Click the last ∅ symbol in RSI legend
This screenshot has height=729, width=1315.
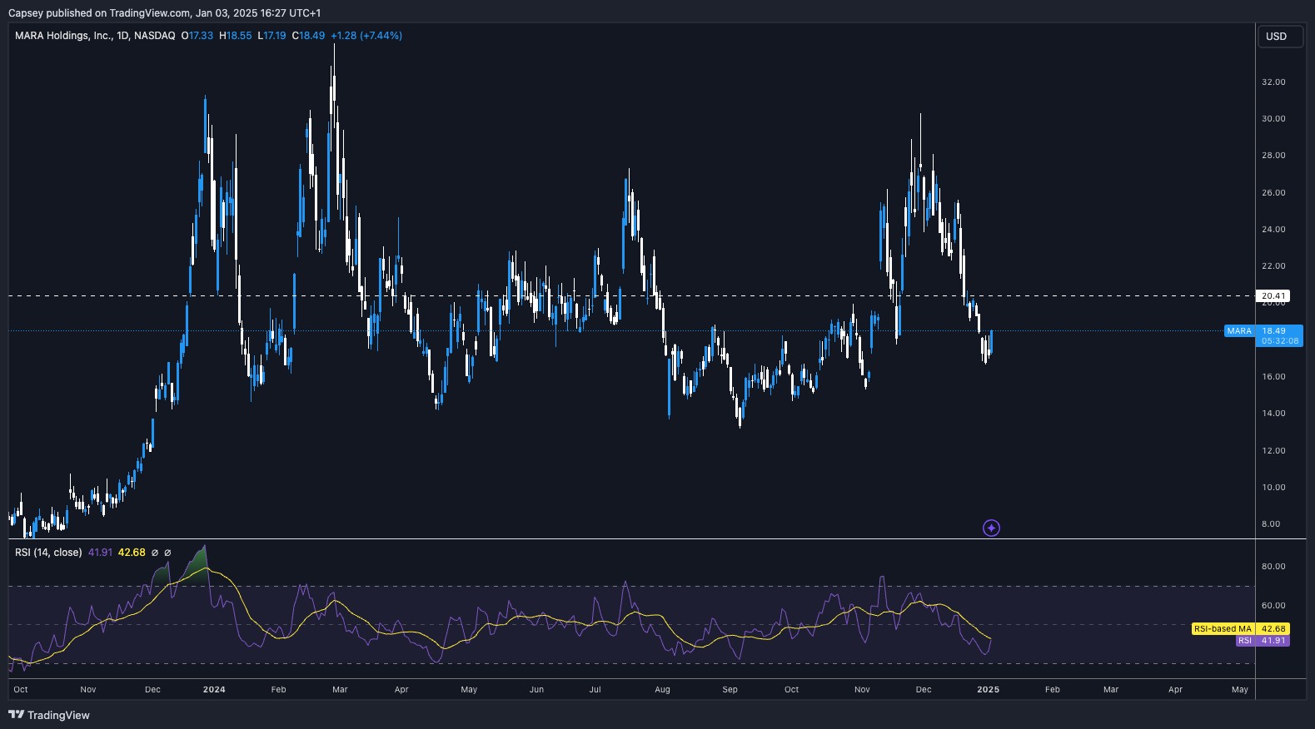tap(167, 553)
